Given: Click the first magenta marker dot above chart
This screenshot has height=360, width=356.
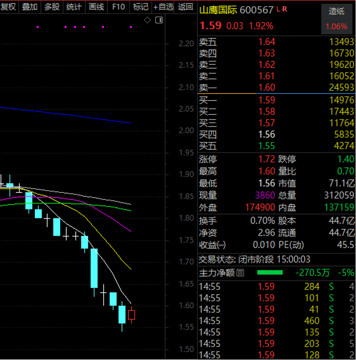Looking at the screenshot, I should (x=38, y=27).
